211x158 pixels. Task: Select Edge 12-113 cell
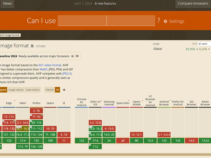tap(9, 117)
